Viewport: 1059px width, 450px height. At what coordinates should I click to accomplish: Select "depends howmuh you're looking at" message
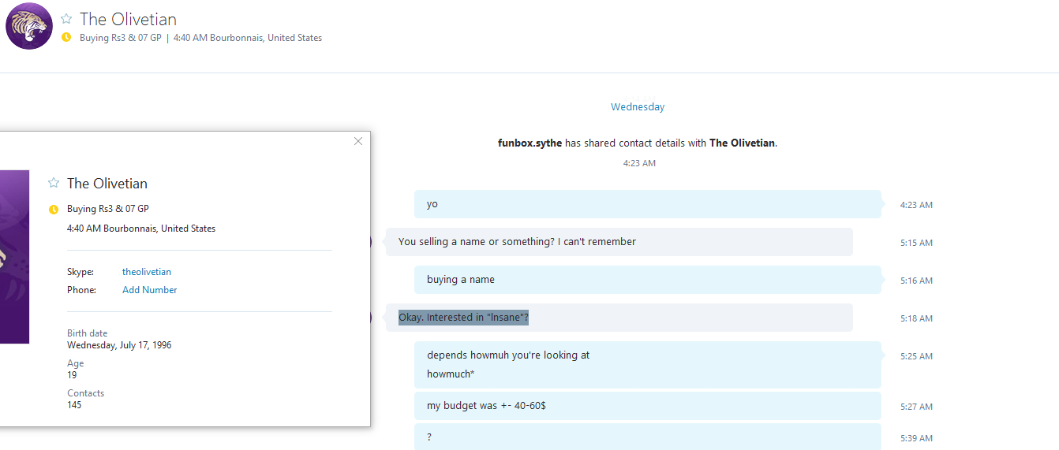click(x=508, y=355)
